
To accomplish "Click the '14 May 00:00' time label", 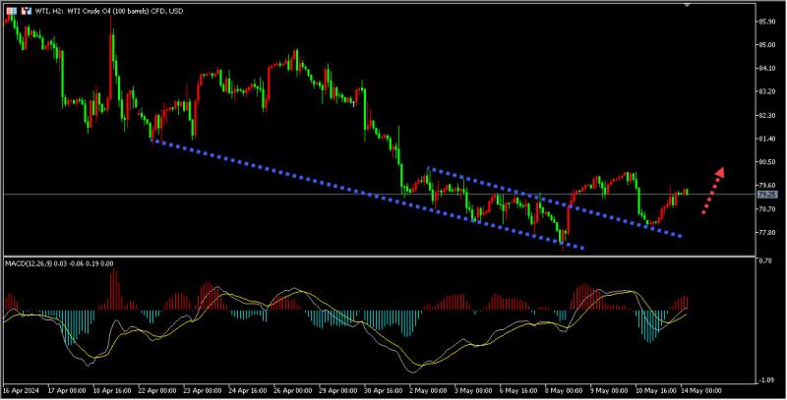I will pyautogui.click(x=700, y=390).
